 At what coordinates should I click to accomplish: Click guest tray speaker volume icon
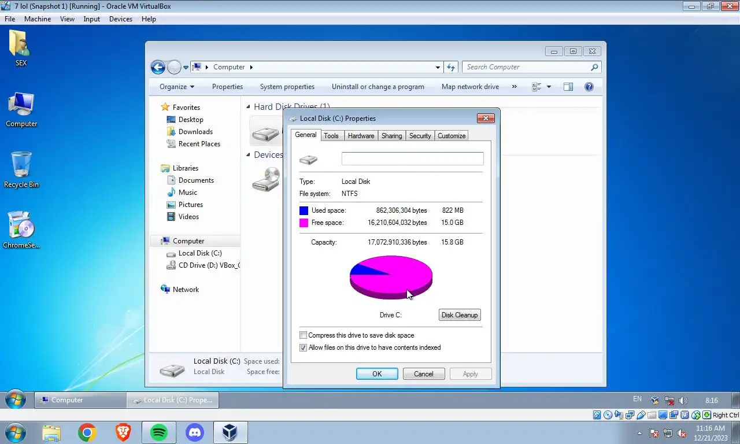click(x=683, y=400)
